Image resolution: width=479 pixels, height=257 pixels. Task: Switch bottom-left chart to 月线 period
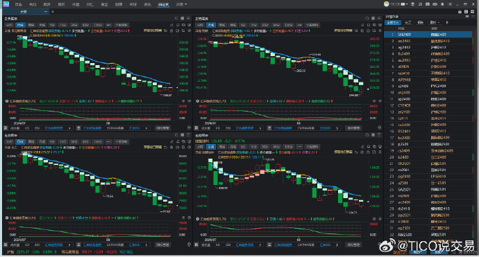click(x=42, y=142)
